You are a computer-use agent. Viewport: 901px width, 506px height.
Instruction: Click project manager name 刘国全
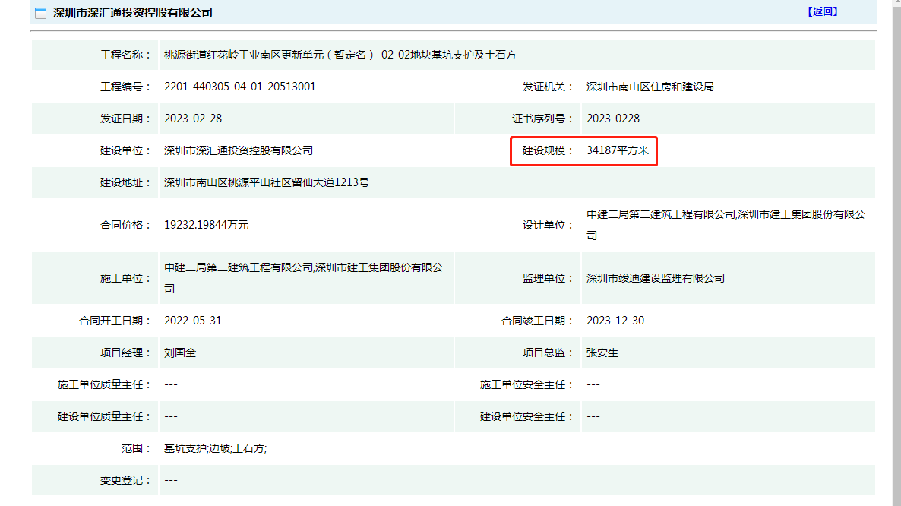click(x=180, y=353)
